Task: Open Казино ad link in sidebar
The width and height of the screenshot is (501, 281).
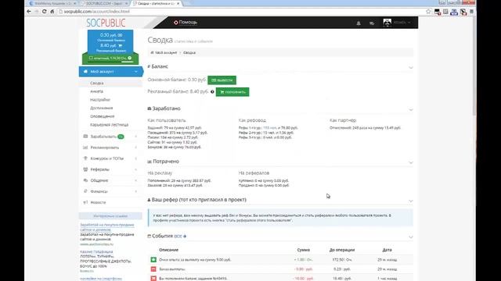Action: pos(96,251)
